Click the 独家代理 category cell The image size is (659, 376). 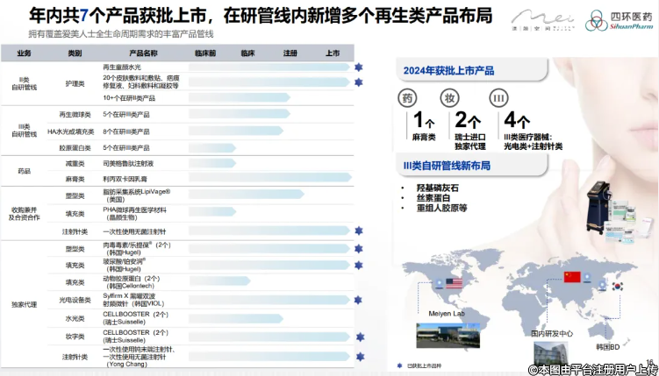[24, 304]
